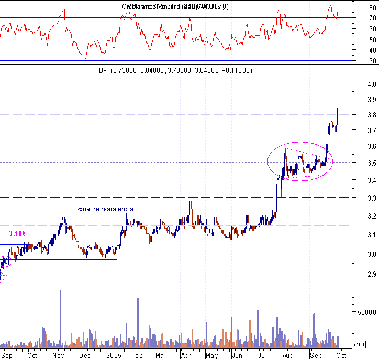Click the 3.0 price axis label

(x=372, y=254)
